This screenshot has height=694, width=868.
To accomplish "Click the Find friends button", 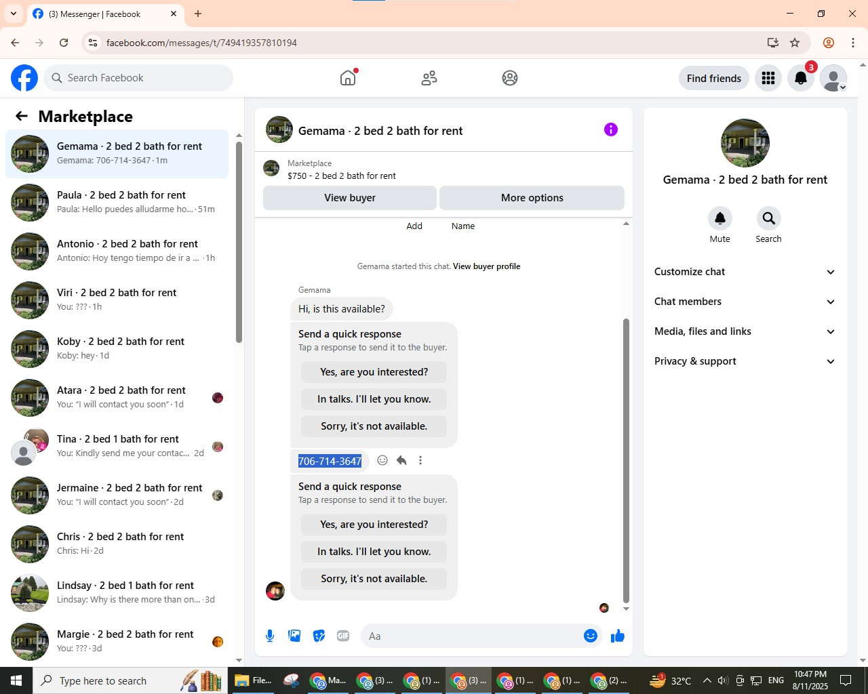I will click(714, 78).
